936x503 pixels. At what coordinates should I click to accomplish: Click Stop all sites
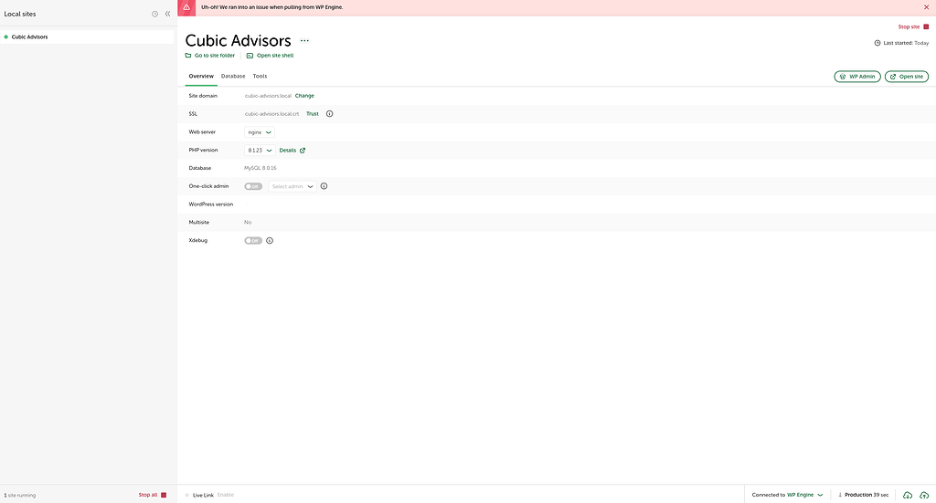click(x=153, y=495)
